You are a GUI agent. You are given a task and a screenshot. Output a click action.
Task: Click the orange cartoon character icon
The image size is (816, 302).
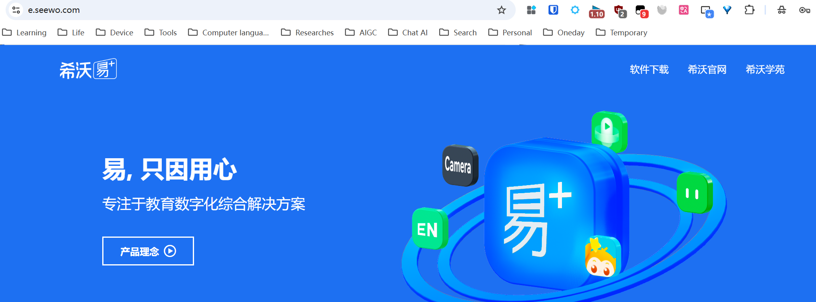click(x=603, y=257)
